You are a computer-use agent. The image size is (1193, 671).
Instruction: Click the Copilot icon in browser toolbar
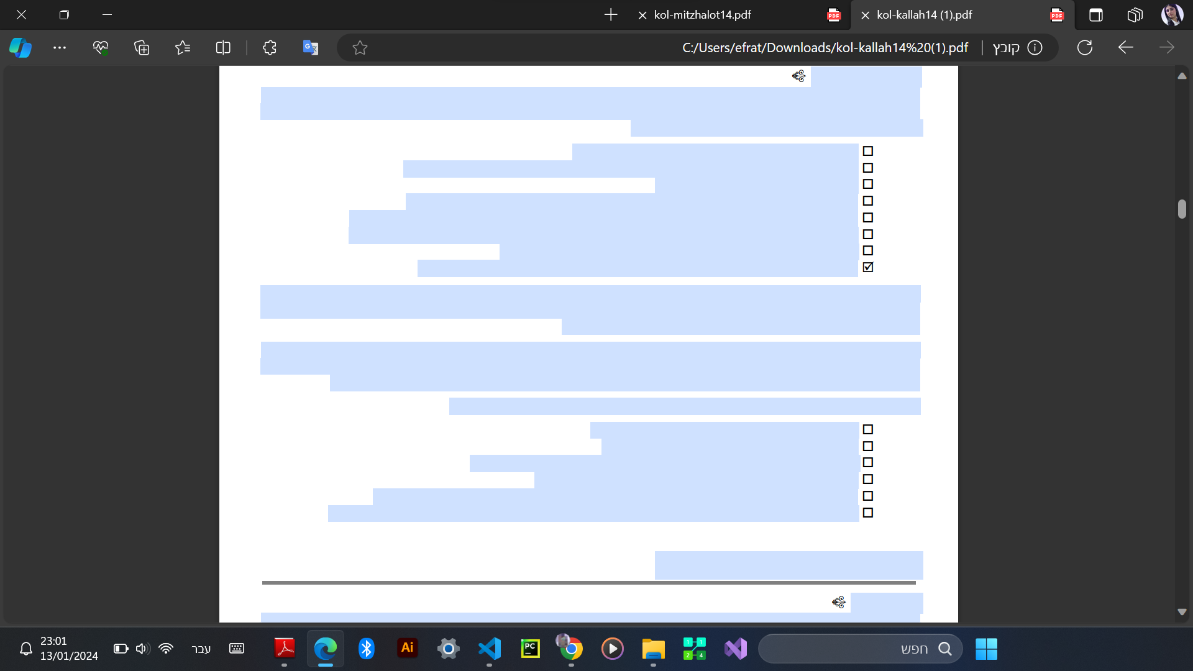[21, 48]
